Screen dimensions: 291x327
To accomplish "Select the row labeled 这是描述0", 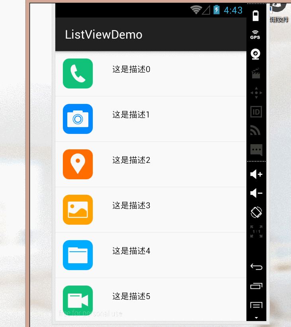I will (151, 73).
